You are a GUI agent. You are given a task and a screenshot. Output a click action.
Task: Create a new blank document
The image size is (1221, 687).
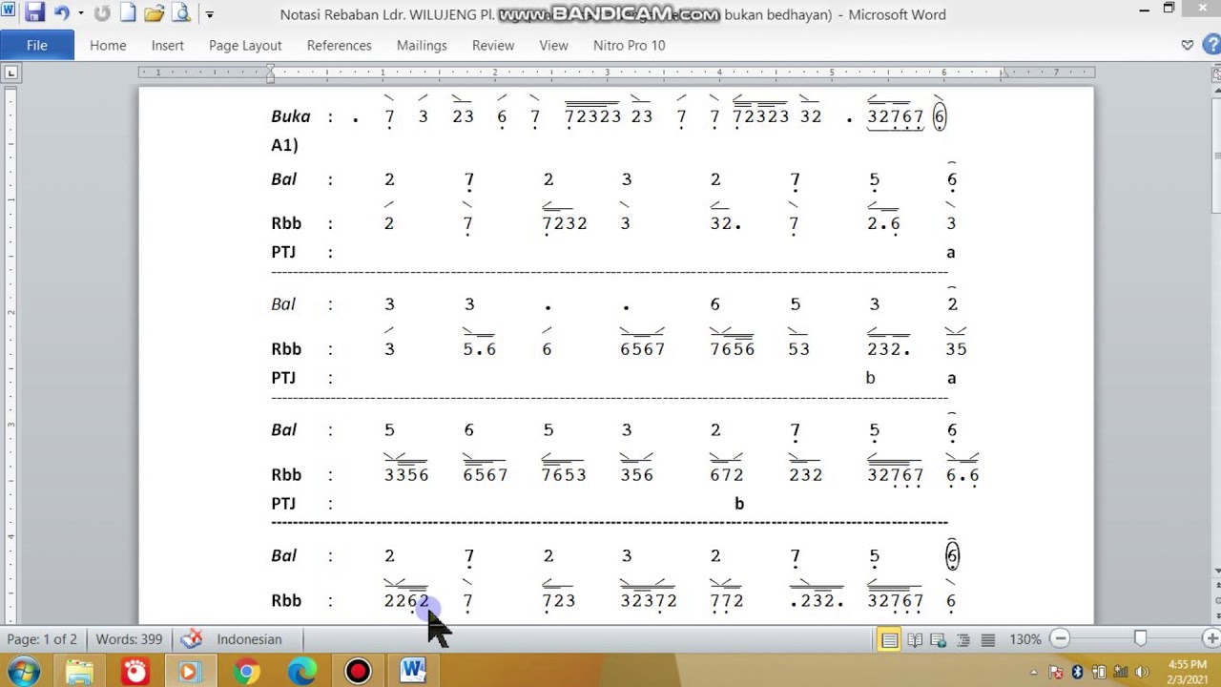pyautogui.click(x=128, y=13)
